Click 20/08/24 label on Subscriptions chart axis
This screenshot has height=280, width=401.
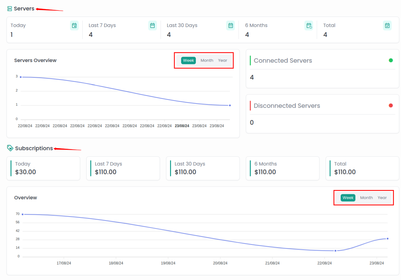pos(220,263)
